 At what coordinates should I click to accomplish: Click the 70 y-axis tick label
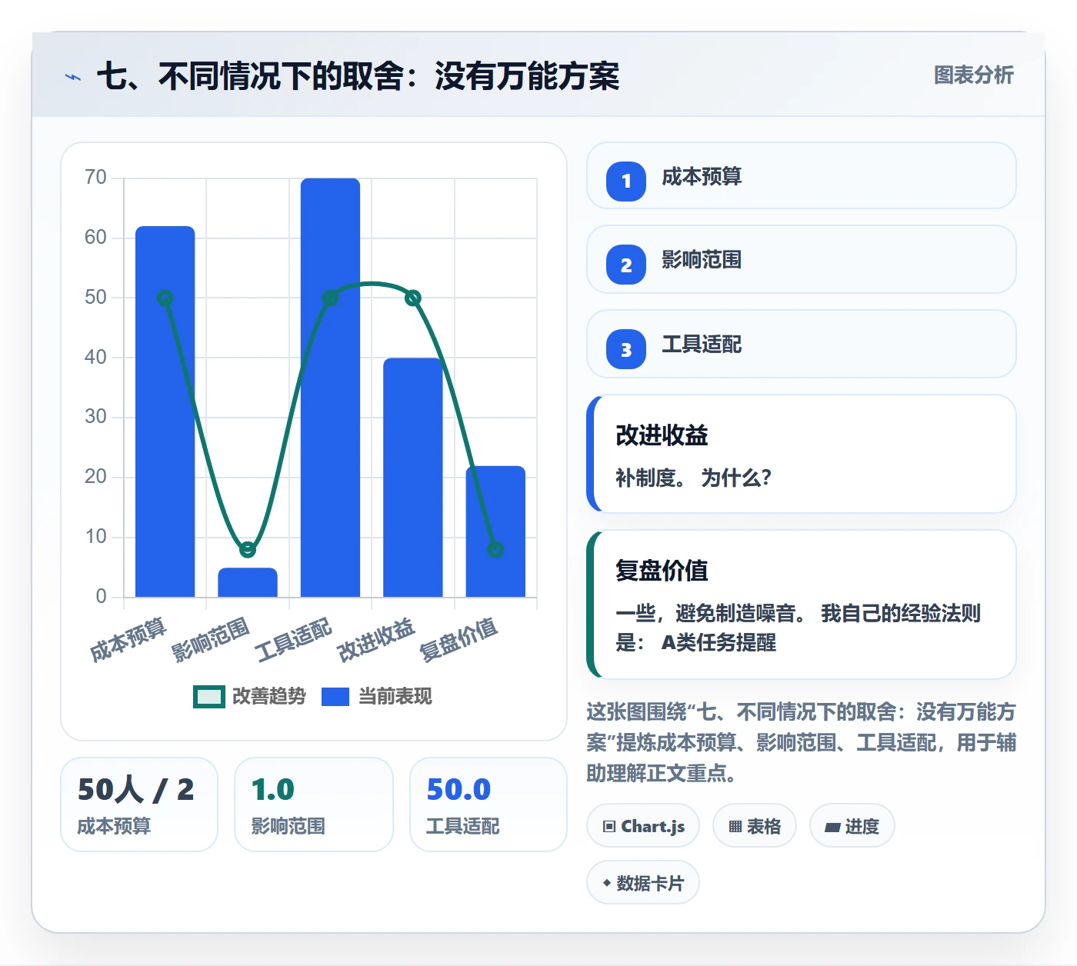pos(95,178)
